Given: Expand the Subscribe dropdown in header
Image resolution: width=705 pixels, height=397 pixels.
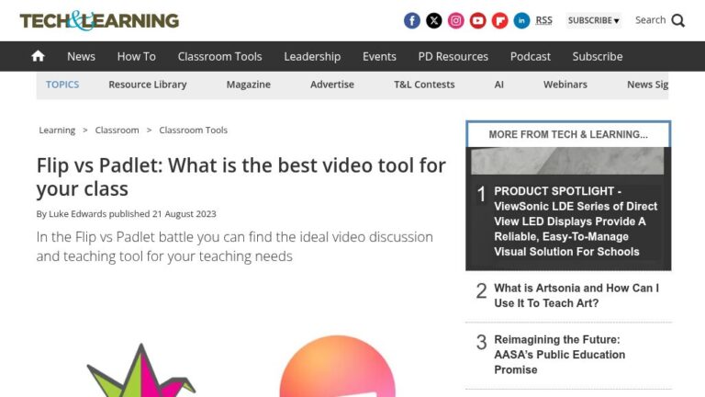Looking at the screenshot, I should tap(594, 21).
